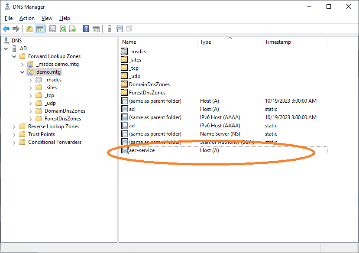Sort by the Timestamp column header
Screen dimensions: 359x253
(x=277, y=42)
